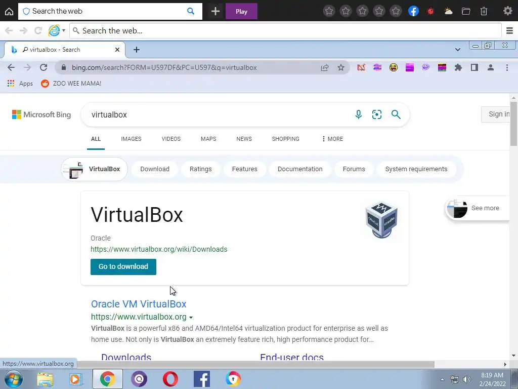Switch to the VIDEOS tab

point(171,139)
